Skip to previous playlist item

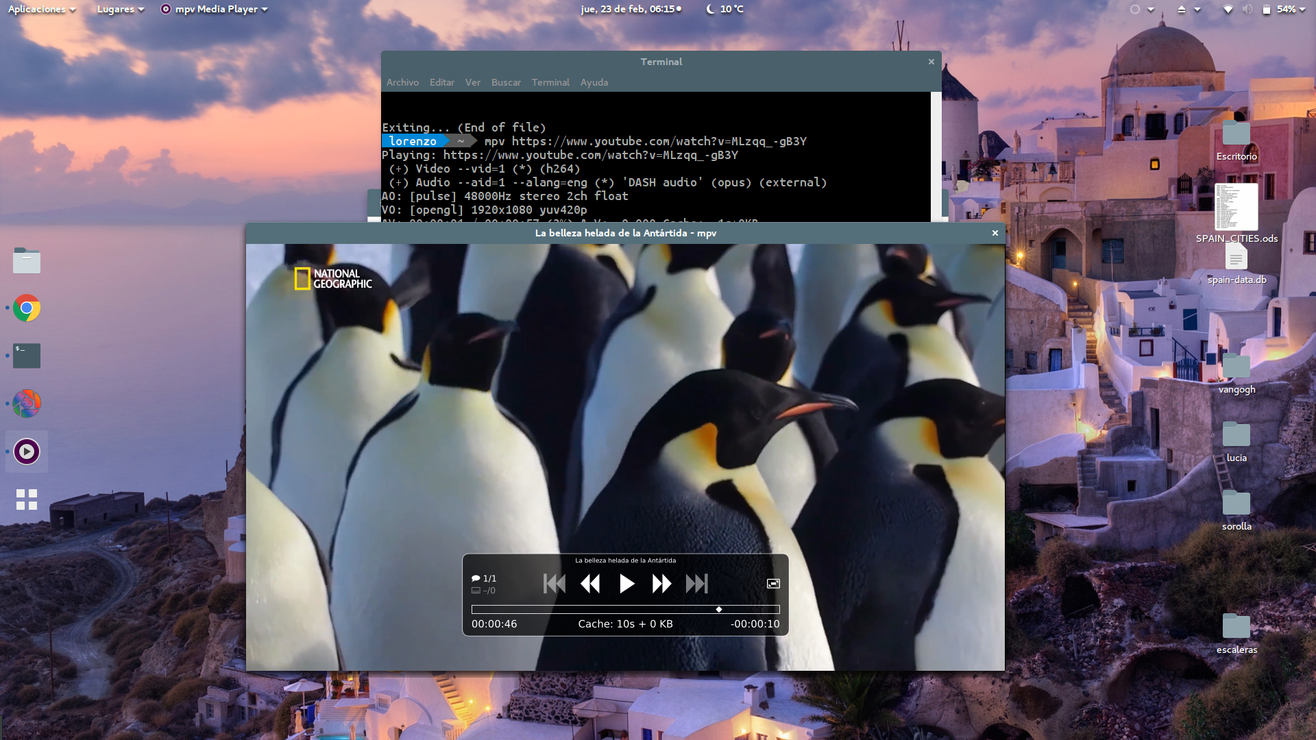tap(554, 584)
